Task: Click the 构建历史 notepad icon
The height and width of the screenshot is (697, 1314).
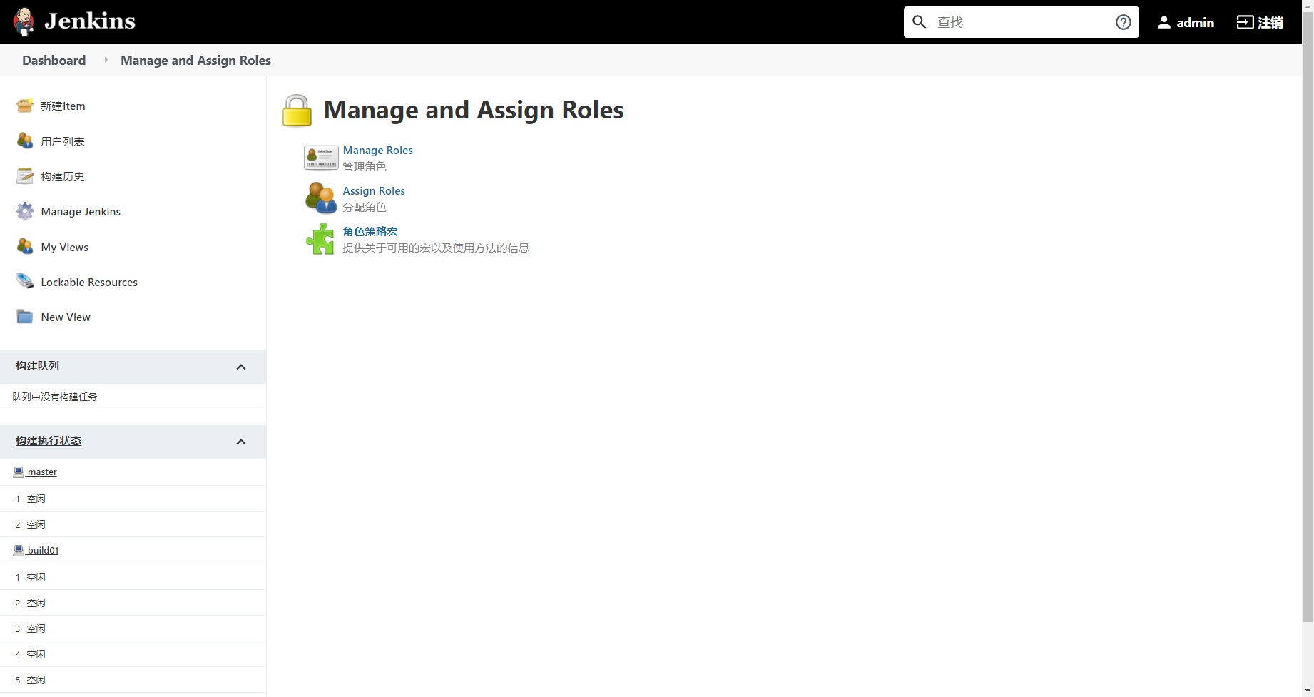Action: [25, 175]
